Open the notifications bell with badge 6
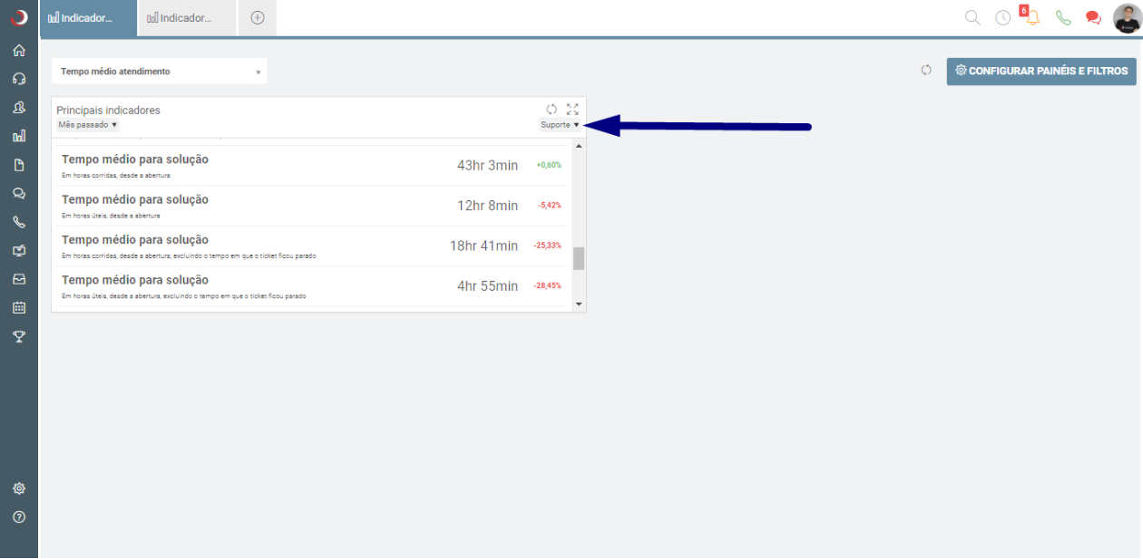This screenshot has width=1143, height=559. (x=1031, y=15)
